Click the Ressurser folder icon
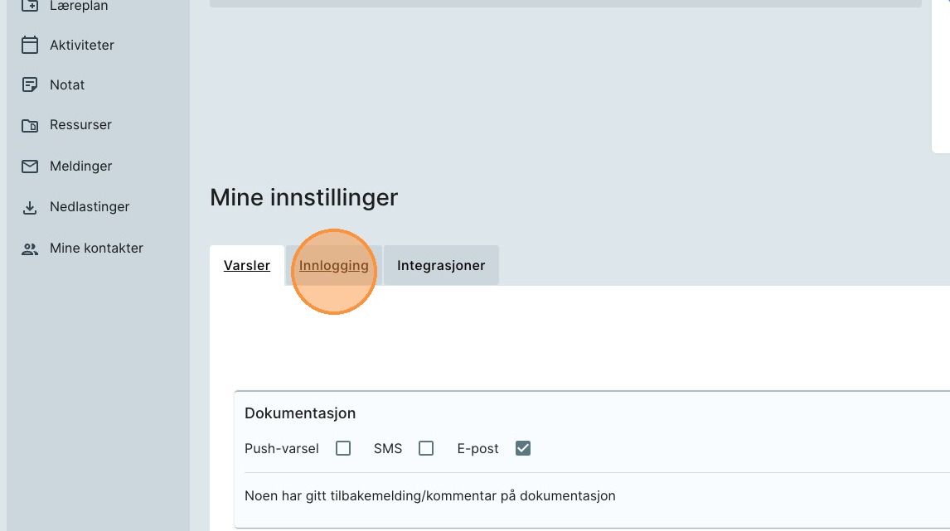 pyautogui.click(x=30, y=125)
